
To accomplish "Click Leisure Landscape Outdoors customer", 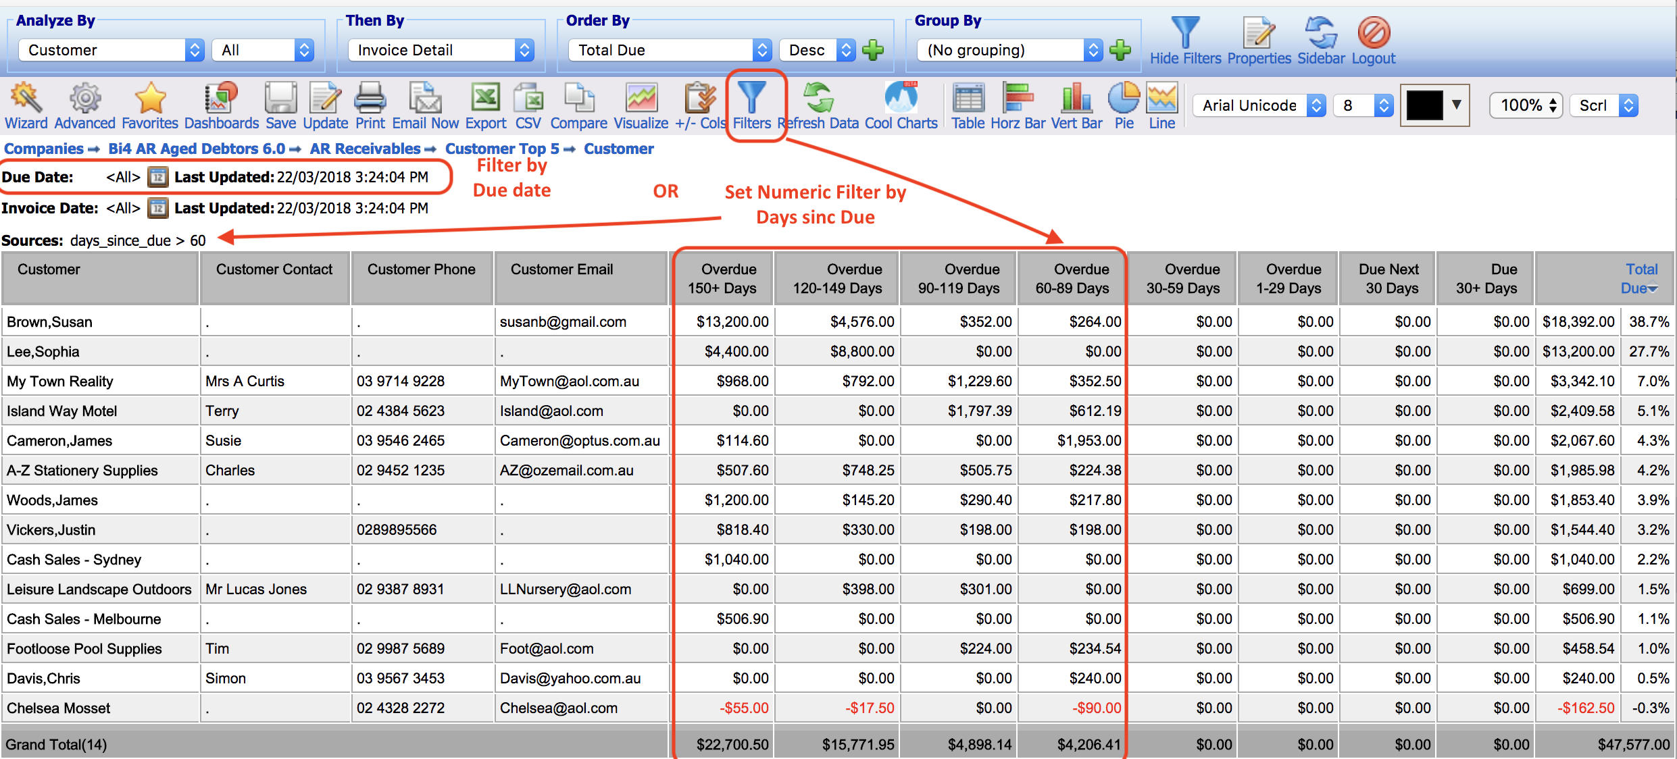I will (x=99, y=590).
